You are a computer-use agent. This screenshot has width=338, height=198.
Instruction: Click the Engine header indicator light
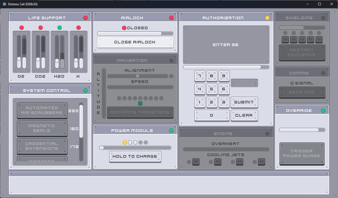[x=267, y=134]
